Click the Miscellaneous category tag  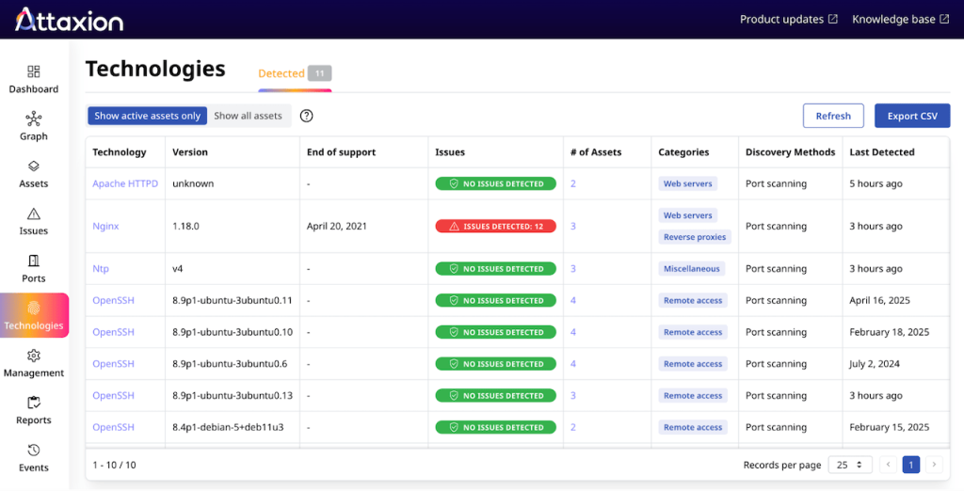[x=692, y=268]
